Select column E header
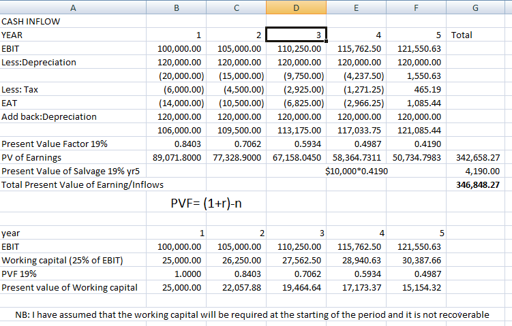 [x=357, y=8]
